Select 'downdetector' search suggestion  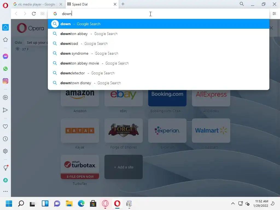[x=159, y=73]
